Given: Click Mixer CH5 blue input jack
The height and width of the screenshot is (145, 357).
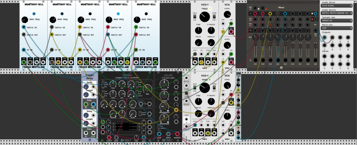Looking at the screenshot, I should coord(285,14).
